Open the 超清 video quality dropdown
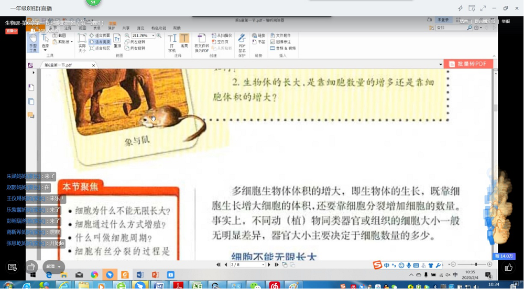Image resolution: width=524 pixels, height=289 pixels. click(x=53, y=267)
